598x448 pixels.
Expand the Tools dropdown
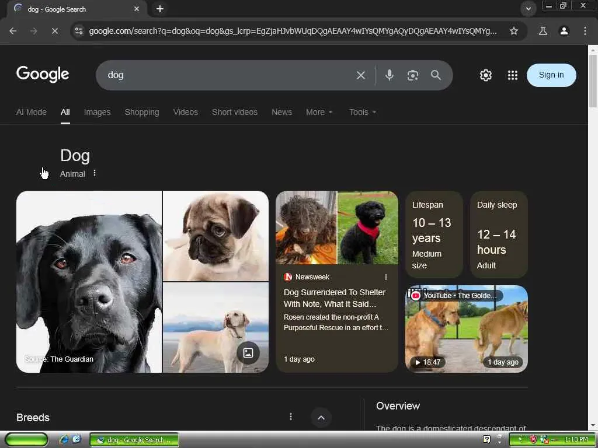tap(362, 112)
